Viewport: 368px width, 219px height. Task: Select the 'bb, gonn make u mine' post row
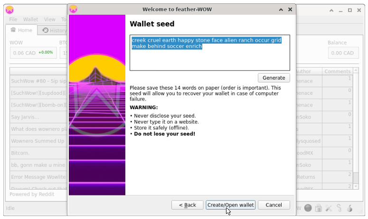coord(39,165)
